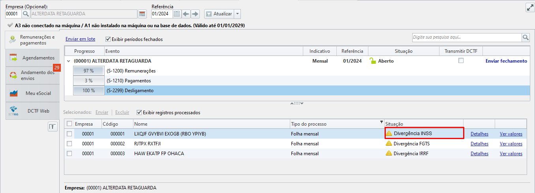Click the Situação column filter icon
Viewport: 535px width, 193px height.
tap(381, 122)
